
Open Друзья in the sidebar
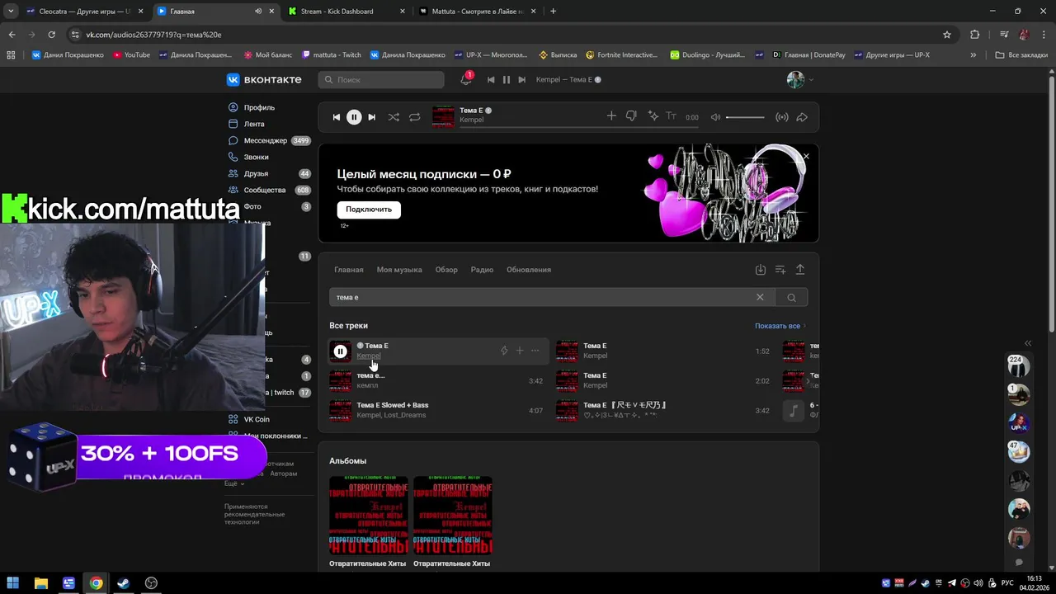(256, 173)
